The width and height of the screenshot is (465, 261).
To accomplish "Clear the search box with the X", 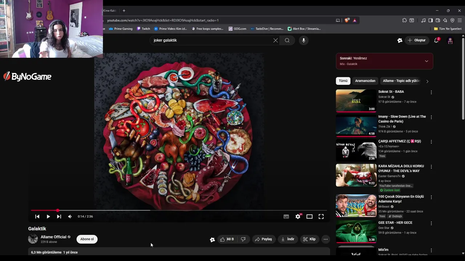I will click(x=275, y=40).
